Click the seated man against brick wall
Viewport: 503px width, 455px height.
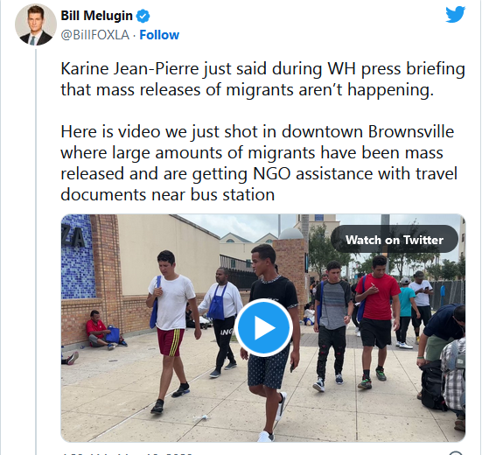101,330
